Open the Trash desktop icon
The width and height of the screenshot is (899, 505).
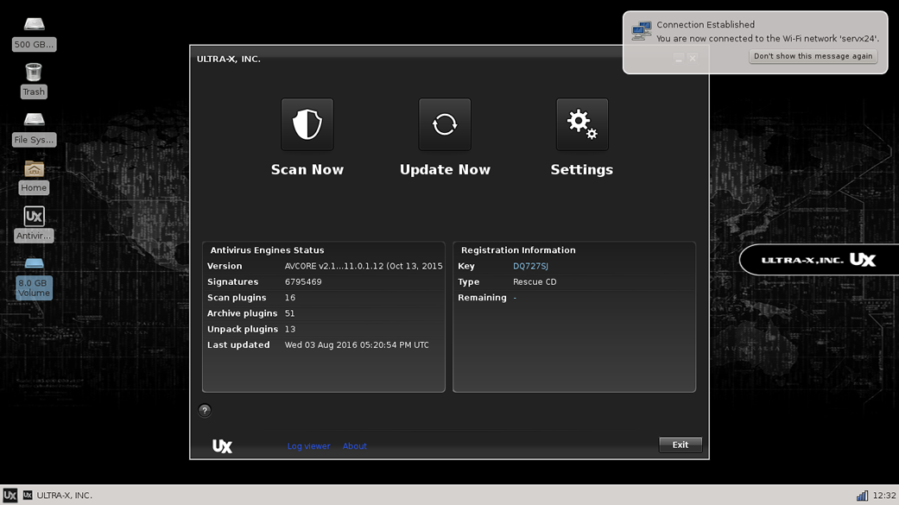[x=34, y=72]
